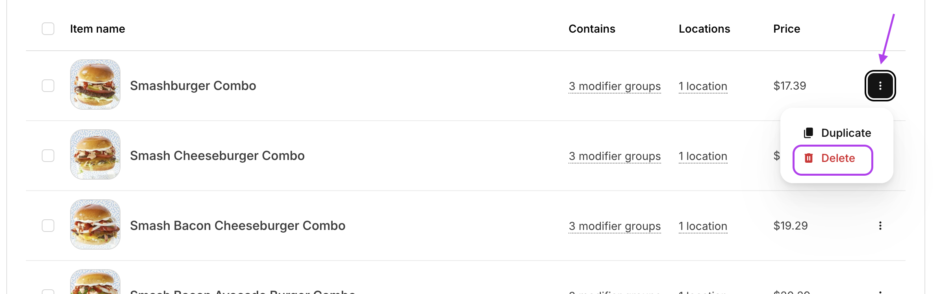Tick the Smash Bacon Cheeseburger Combo checkbox
The height and width of the screenshot is (294, 941).
[48, 226]
